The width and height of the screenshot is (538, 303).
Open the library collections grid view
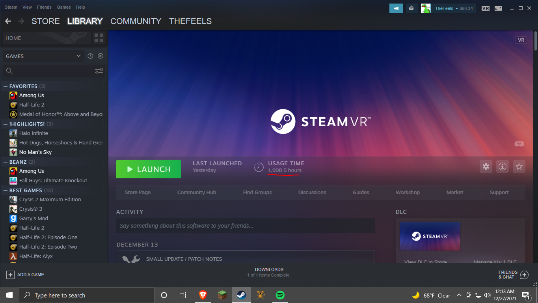[x=99, y=38]
